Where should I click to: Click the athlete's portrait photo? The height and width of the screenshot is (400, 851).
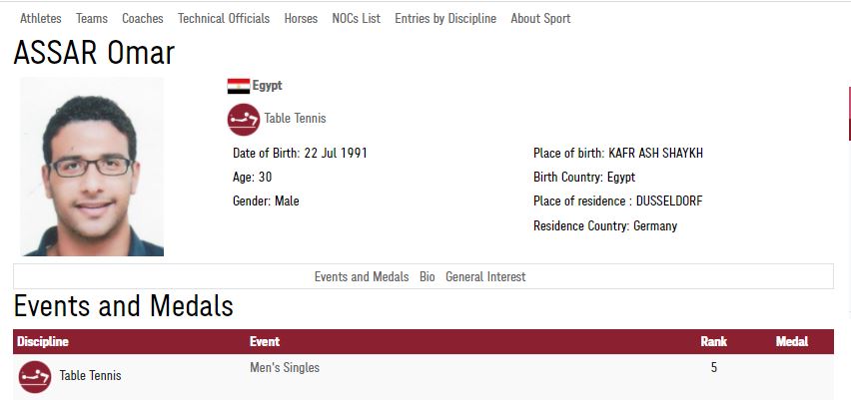coord(92,167)
